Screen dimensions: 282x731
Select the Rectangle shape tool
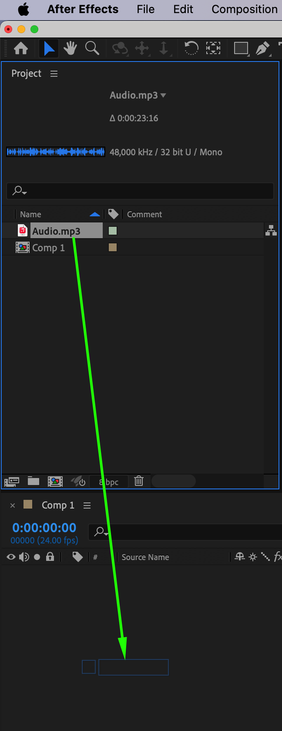click(x=241, y=48)
